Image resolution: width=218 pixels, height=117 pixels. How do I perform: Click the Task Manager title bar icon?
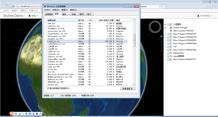[x=45, y=6]
